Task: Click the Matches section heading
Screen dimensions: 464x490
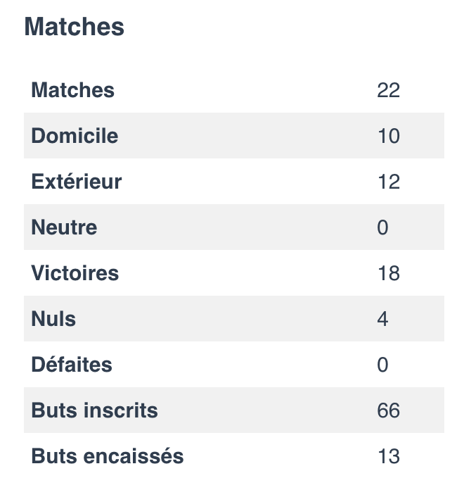Action: point(74,27)
